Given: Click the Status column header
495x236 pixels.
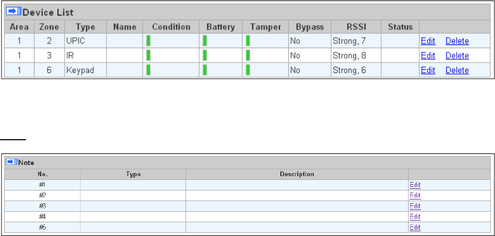Looking at the screenshot, I should [x=400, y=27].
